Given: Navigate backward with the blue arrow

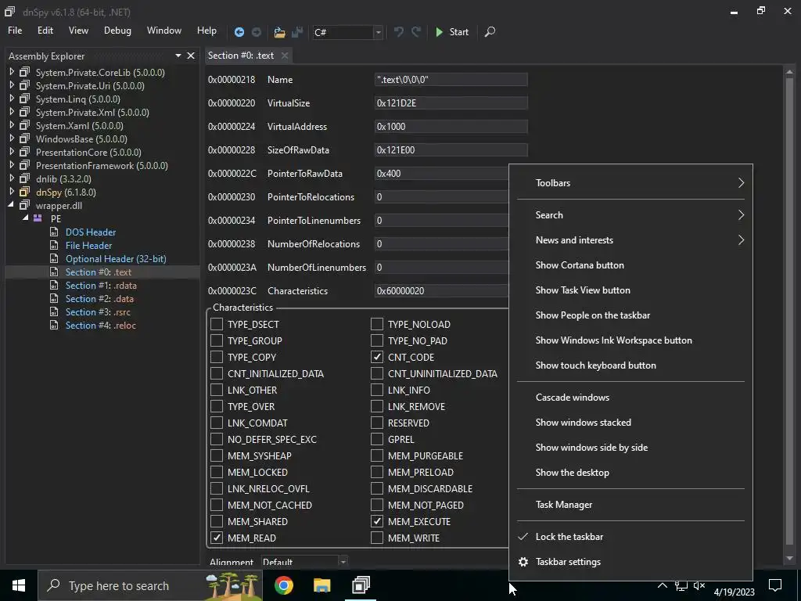Looking at the screenshot, I should click(239, 32).
